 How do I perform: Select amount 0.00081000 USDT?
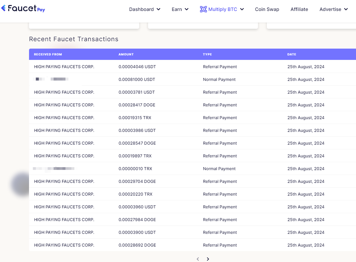tap(137, 79)
